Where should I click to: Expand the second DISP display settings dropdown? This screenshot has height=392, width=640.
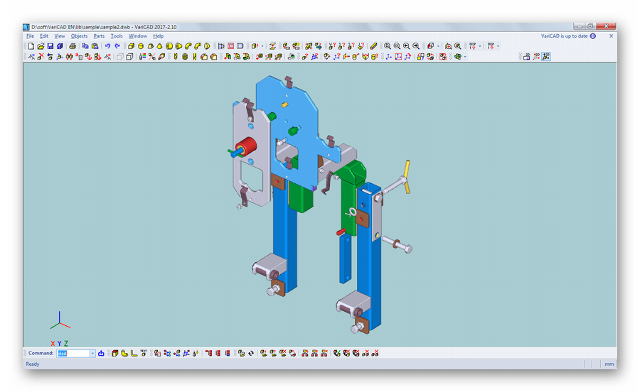click(498, 46)
